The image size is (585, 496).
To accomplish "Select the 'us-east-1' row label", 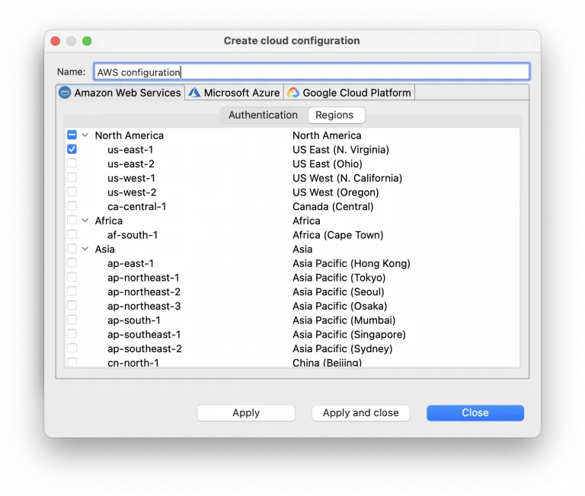I will (x=130, y=149).
